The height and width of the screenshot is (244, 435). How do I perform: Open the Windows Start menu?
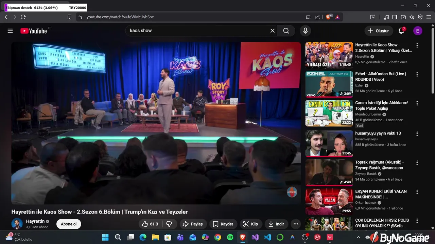105,237
